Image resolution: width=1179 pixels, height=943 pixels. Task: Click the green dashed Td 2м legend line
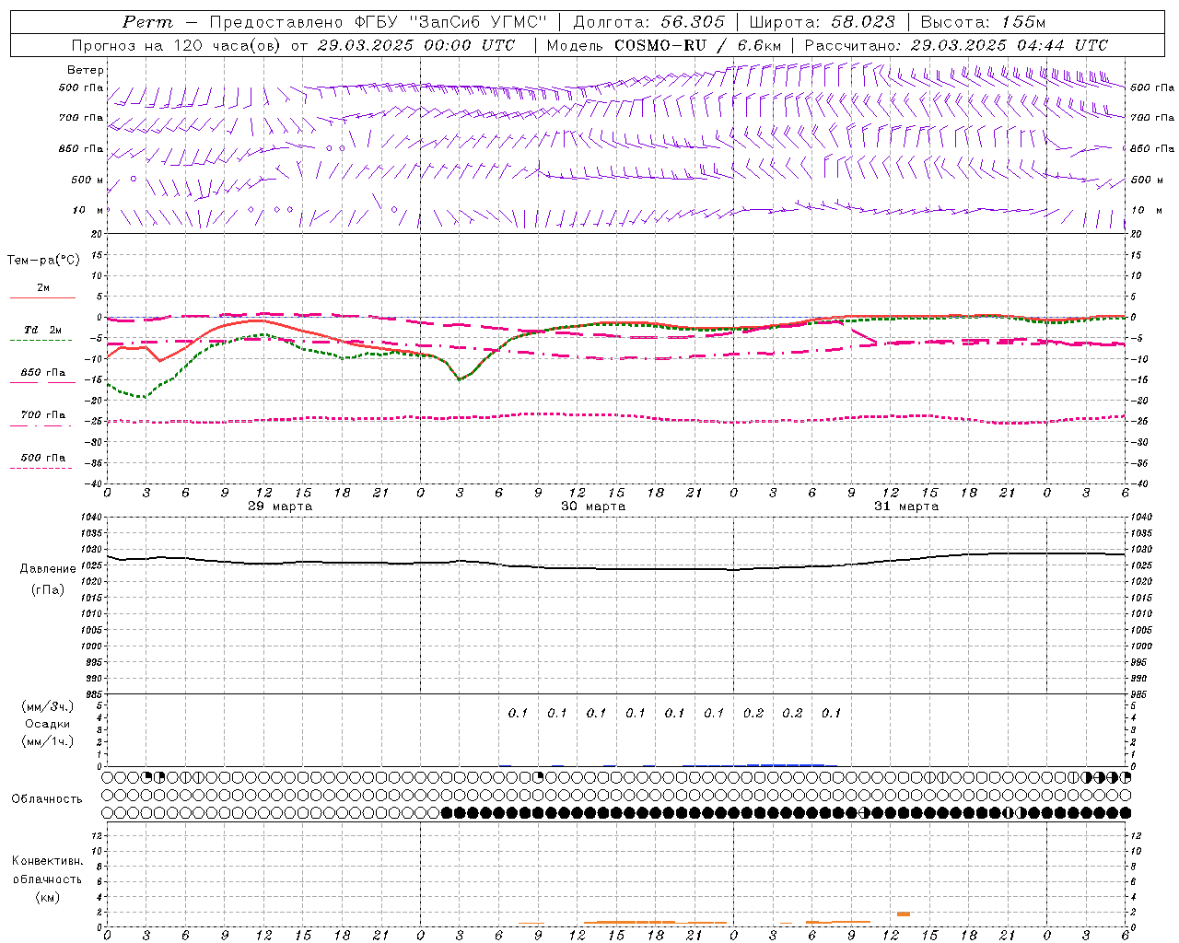[x=41, y=341]
